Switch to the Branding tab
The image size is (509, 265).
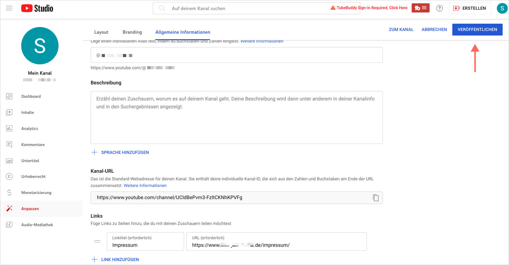coord(132,32)
